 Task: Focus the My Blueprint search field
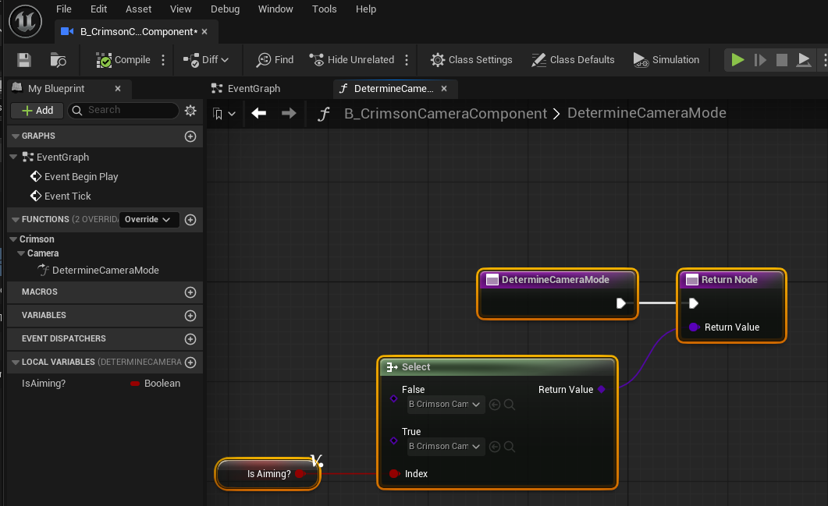click(x=123, y=110)
